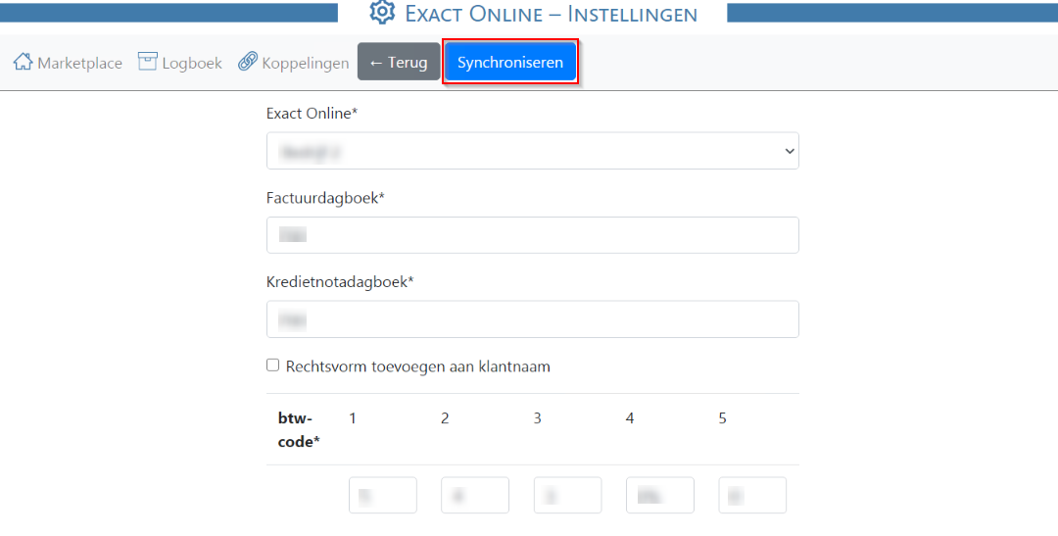This screenshot has height=536, width=1058.
Task: Focus the Kredietnotadagboek input field
Action: (532, 319)
